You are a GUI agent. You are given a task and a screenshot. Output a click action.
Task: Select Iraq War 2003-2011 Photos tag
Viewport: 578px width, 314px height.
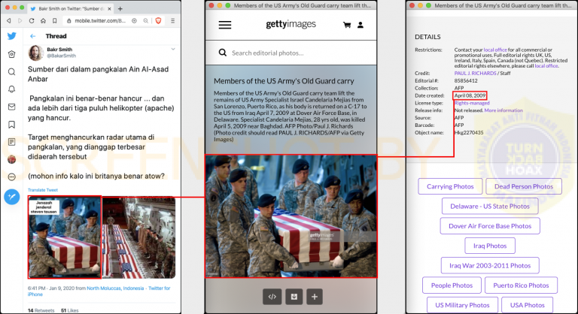point(490,265)
